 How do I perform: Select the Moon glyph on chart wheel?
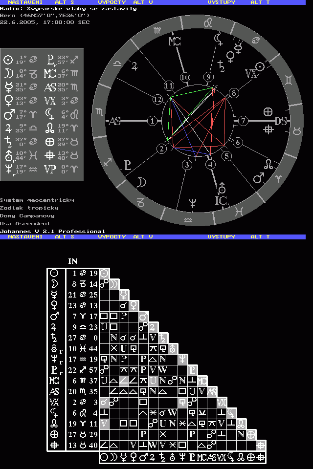(x=141, y=182)
